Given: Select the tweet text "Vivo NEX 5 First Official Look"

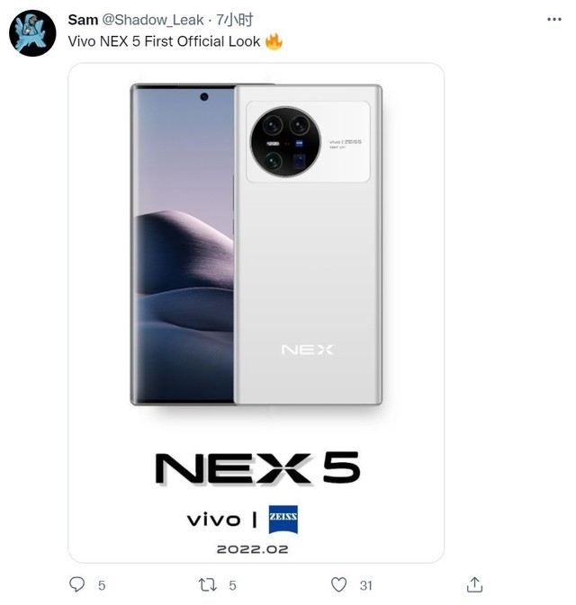Looking at the screenshot, I should click(x=164, y=41).
